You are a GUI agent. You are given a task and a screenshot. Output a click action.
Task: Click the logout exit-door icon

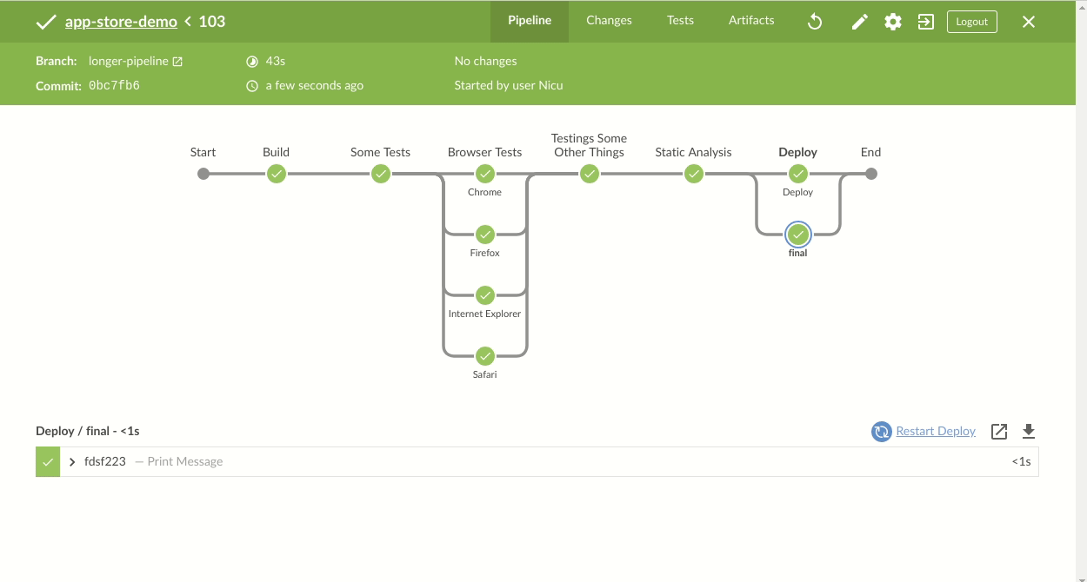(x=925, y=21)
